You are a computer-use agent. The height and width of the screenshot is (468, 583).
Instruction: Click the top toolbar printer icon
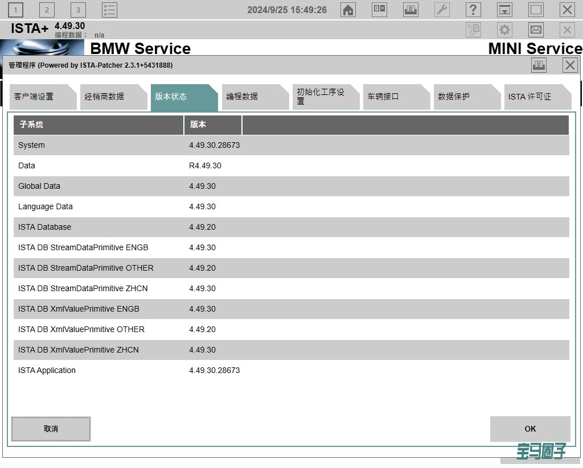[410, 10]
